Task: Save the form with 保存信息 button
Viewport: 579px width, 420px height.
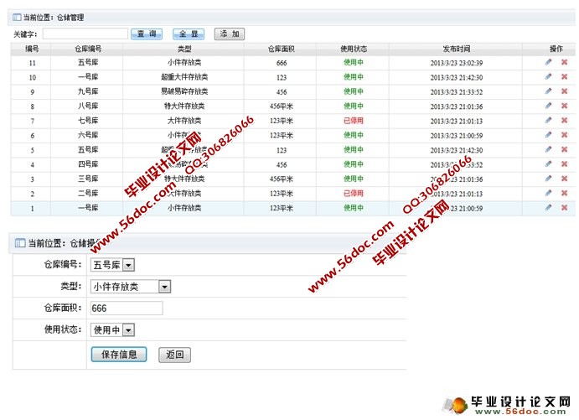Action: click(x=118, y=355)
